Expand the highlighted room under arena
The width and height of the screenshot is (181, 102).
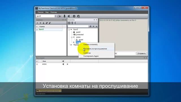pyautogui.click(x=74, y=42)
